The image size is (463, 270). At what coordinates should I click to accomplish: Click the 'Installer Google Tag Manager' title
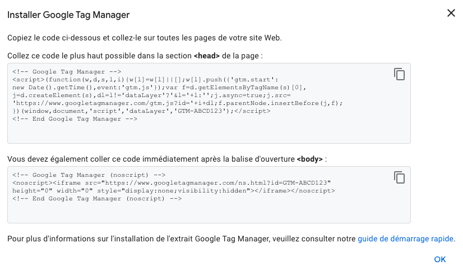68,15
